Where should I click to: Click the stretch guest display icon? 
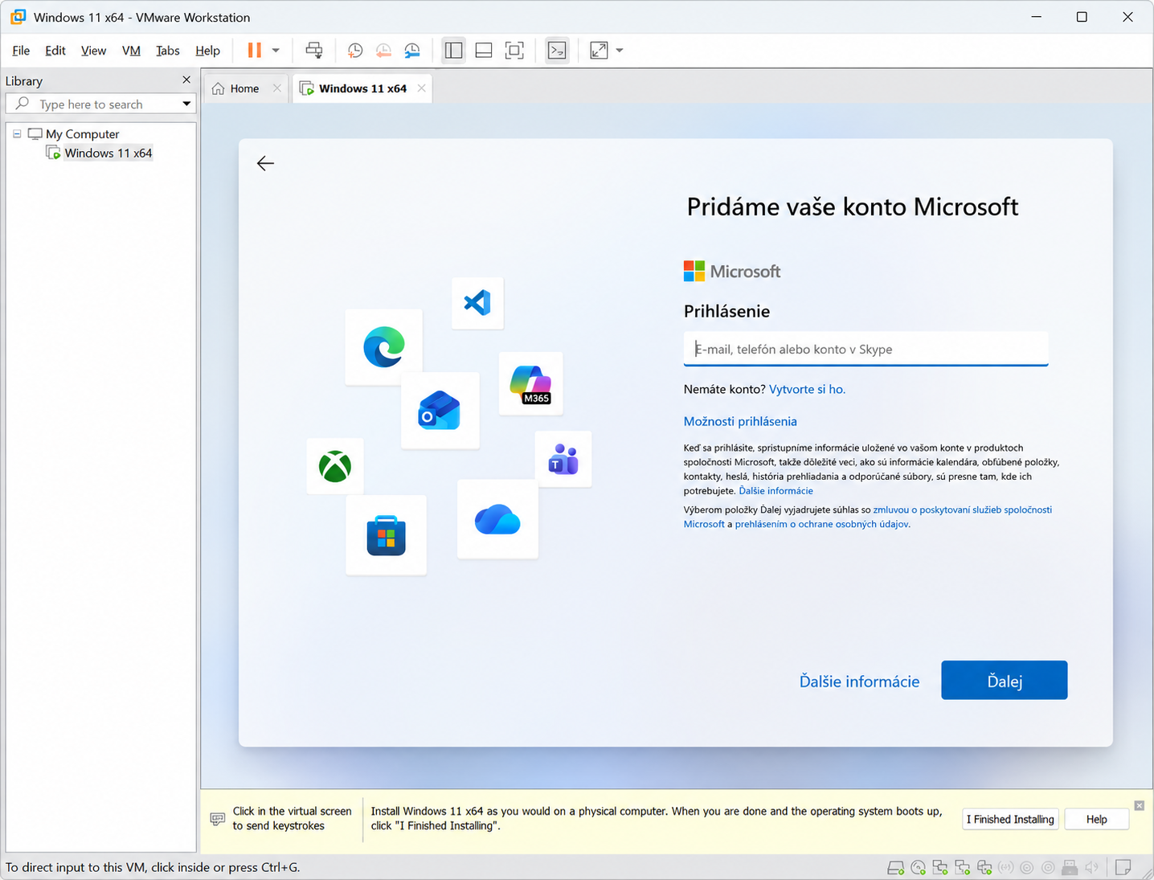click(599, 50)
